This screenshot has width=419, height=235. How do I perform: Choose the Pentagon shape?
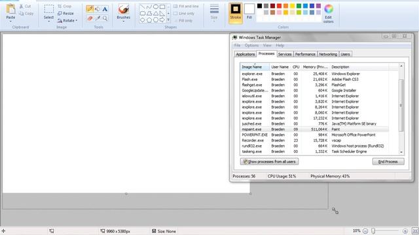coord(149,20)
